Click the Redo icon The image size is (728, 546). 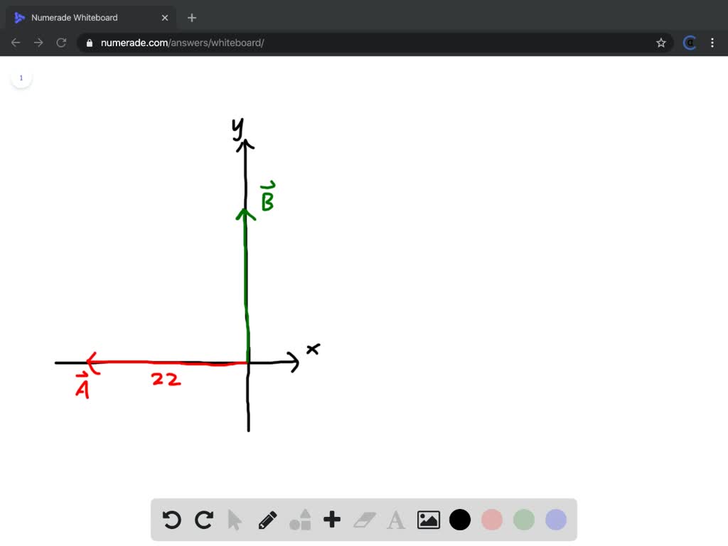203,520
